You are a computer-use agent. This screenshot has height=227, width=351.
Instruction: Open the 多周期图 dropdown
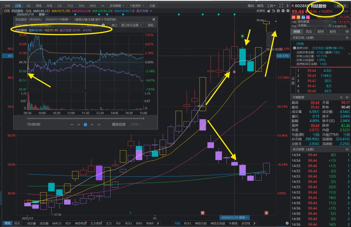point(117,6)
